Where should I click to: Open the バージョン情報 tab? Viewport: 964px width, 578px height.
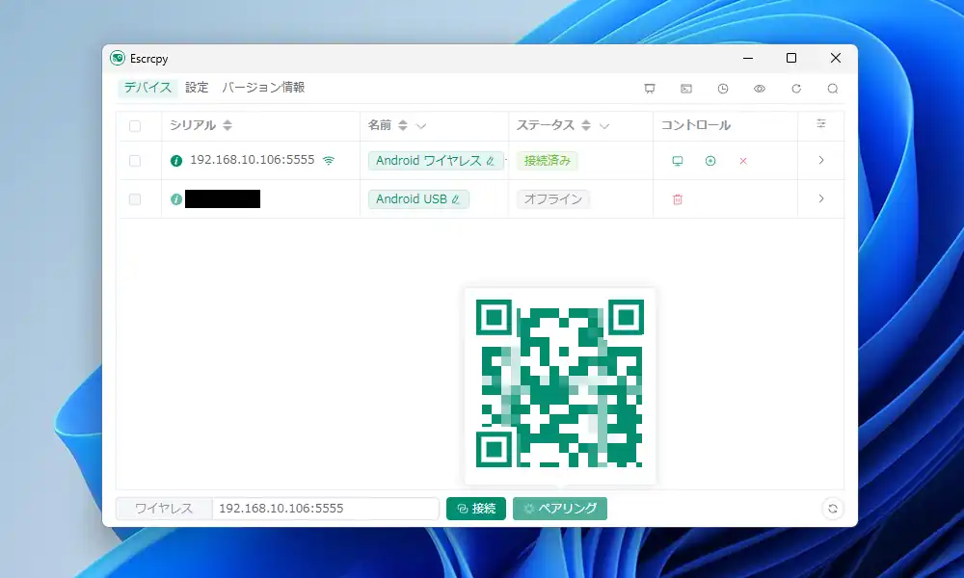pyautogui.click(x=263, y=88)
